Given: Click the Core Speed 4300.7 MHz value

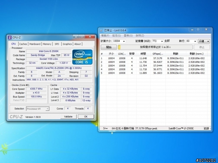Looking at the screenshot, I should 36,89.
